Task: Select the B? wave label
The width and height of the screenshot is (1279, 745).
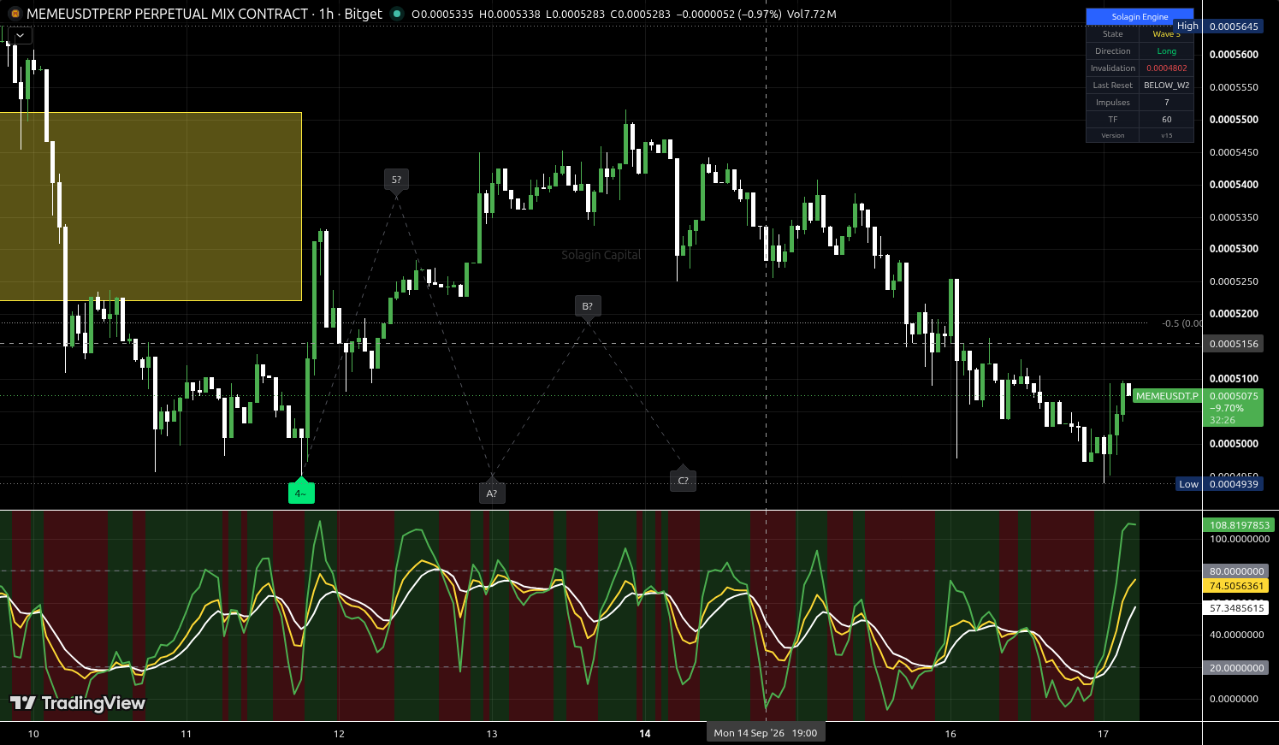Action: tap(587, 306)
